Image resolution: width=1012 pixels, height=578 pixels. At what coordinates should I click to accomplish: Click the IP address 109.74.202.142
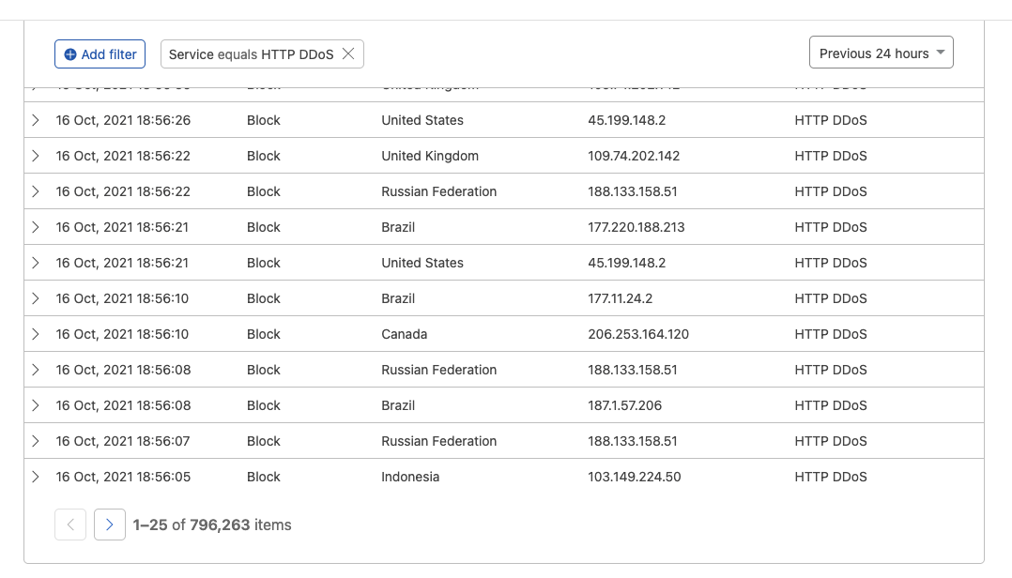point(634,156)
